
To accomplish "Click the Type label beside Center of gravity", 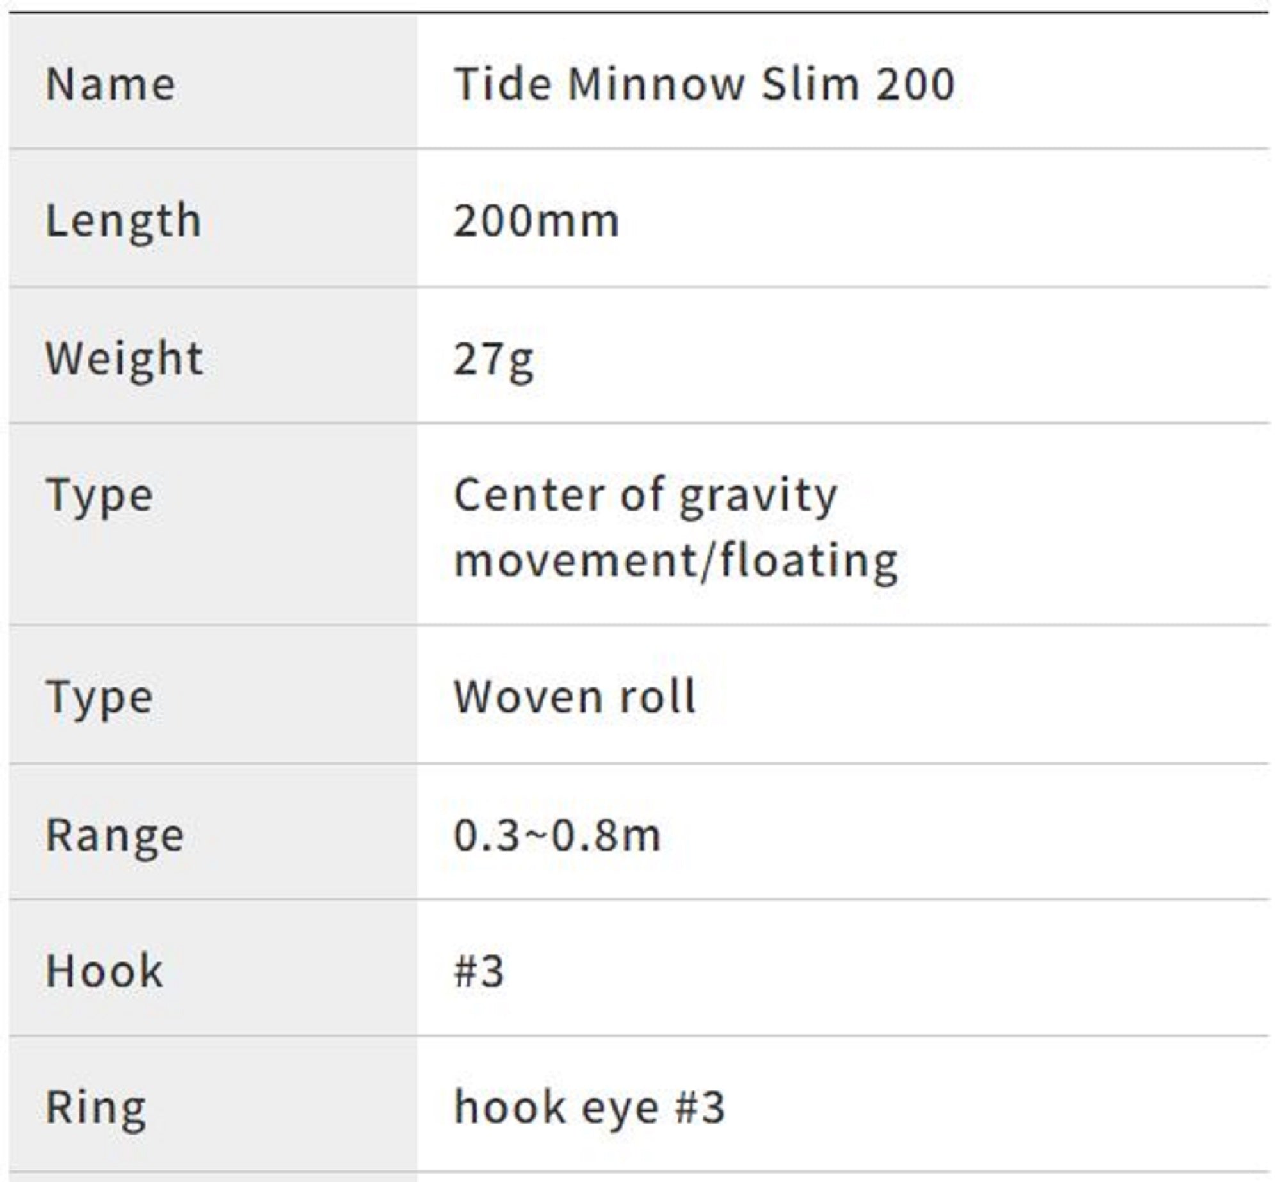I will click(x=100, y=496).
